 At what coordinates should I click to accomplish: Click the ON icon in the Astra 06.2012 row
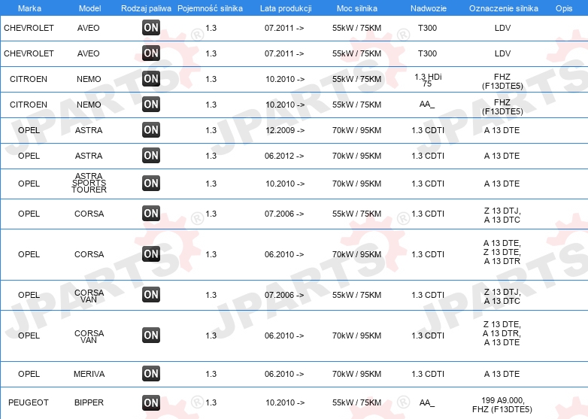point(151,156)
